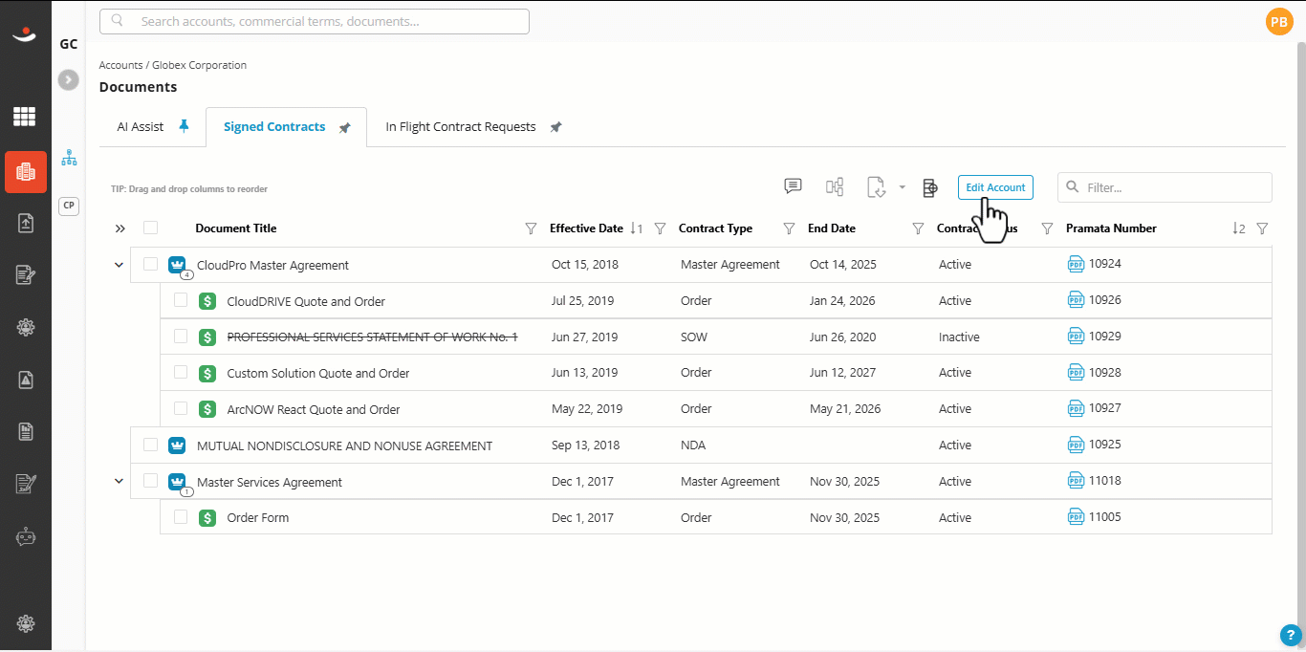Click the compare documents toolbar icon
Image resolution: width=1306 pixels, height=652 pixels.
pos(835,187)
